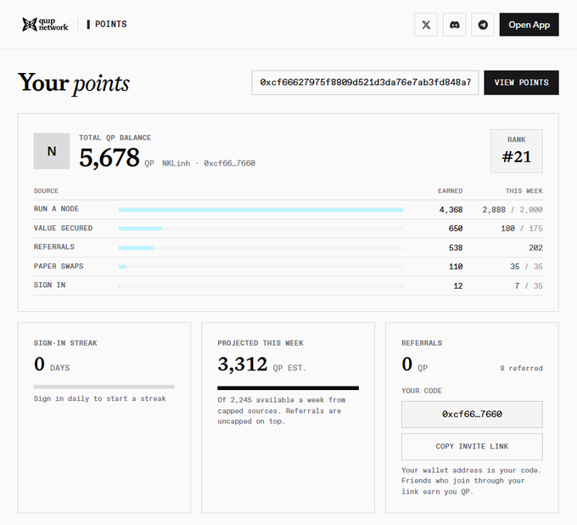Click the 202 weekly referrals value
Screen dimensions: 577x525
click(x=535, y=248)
